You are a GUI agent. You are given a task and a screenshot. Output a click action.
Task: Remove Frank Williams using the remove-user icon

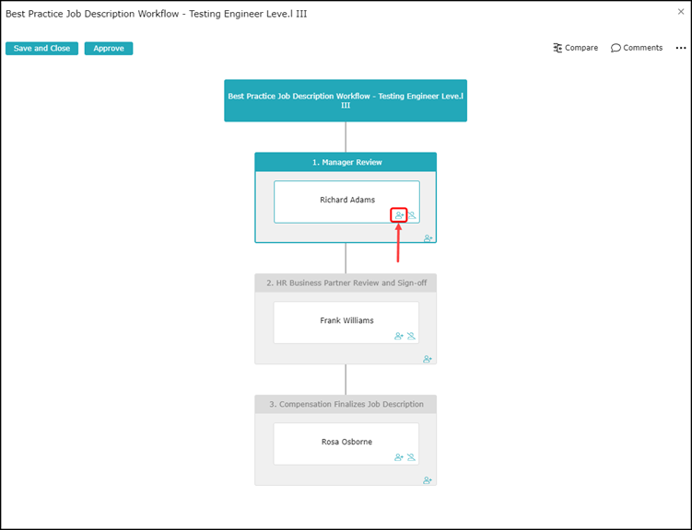click(411, 337)
